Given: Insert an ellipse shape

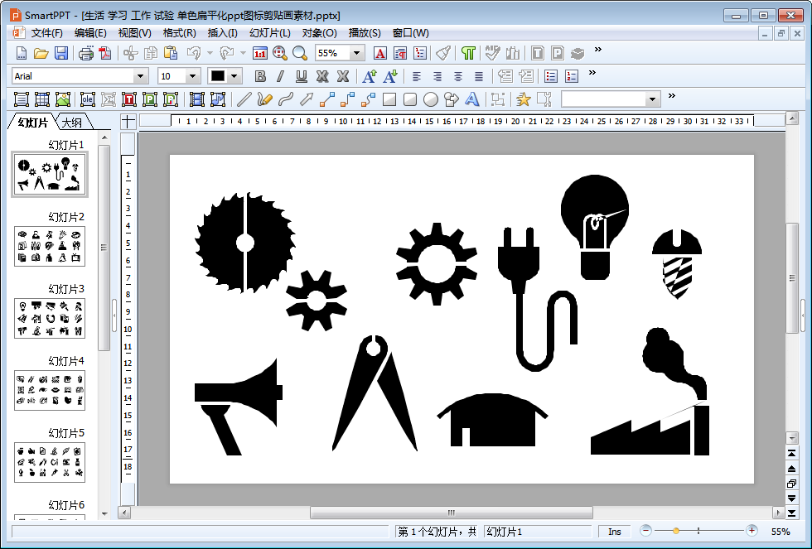Looking at the screenshot, I should click(431, 99).
